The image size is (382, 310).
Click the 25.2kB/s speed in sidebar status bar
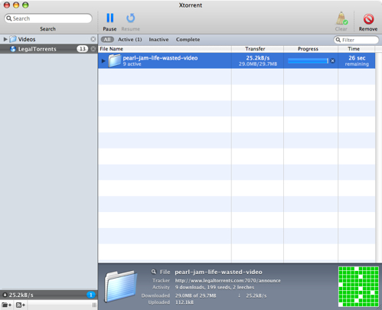21,295
